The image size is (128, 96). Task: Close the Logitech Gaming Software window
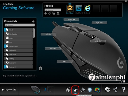126,1
